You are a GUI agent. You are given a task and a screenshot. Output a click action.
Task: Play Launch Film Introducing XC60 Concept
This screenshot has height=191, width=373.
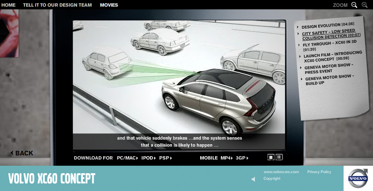[x=333, y=57]
